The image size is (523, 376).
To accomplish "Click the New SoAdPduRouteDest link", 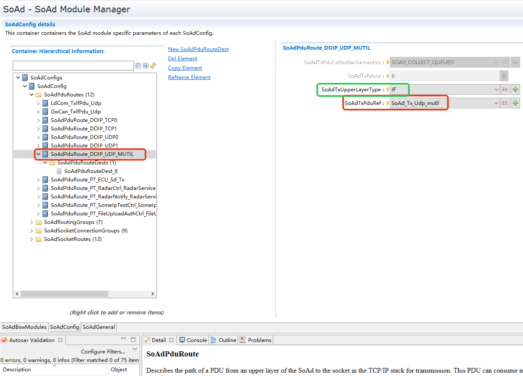I will (198, 49).
